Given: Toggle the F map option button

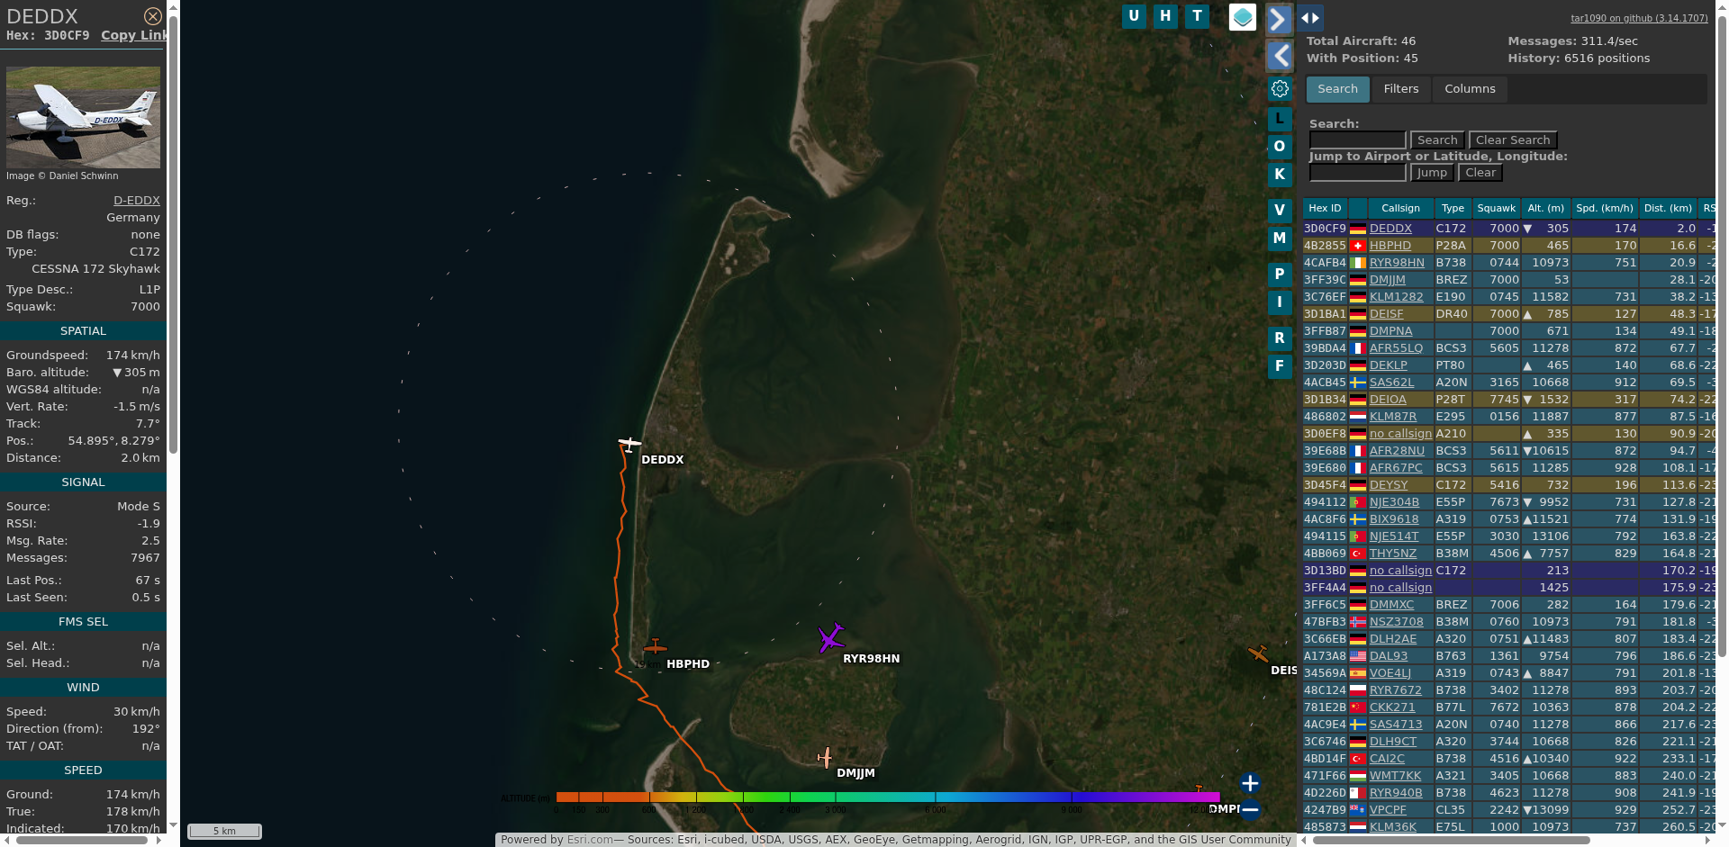Looking at the screenshot, I should pyautogui.click(x=1280, y=366).
